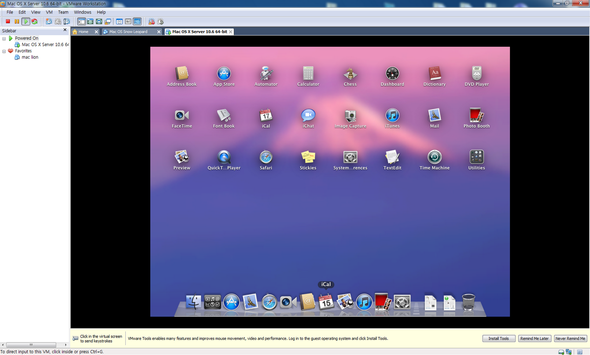This screenshot has width=590, height=355.
Task: Open the File menu
Action: pyautogui.click(x=10, y=12)
